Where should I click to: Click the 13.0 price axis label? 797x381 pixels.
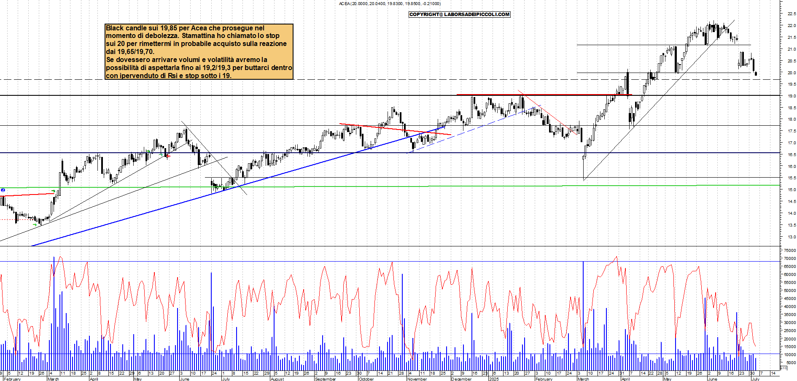792,237
